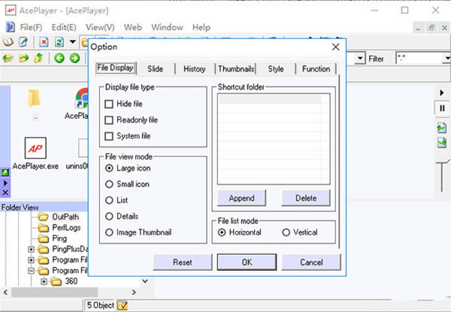Select Image Thumbnail view mode
The height and width of the screenshot is (312, 451).
point(109,232)
